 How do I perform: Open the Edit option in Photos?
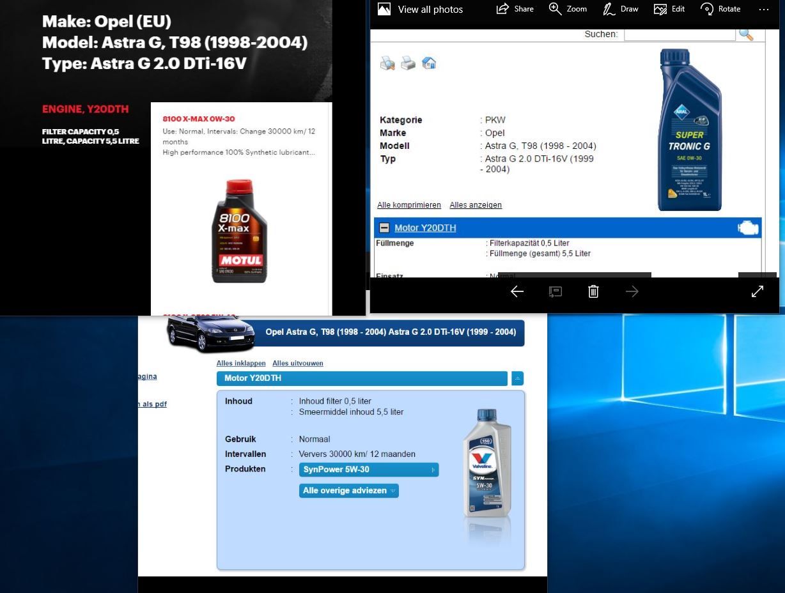click(669, 9)
